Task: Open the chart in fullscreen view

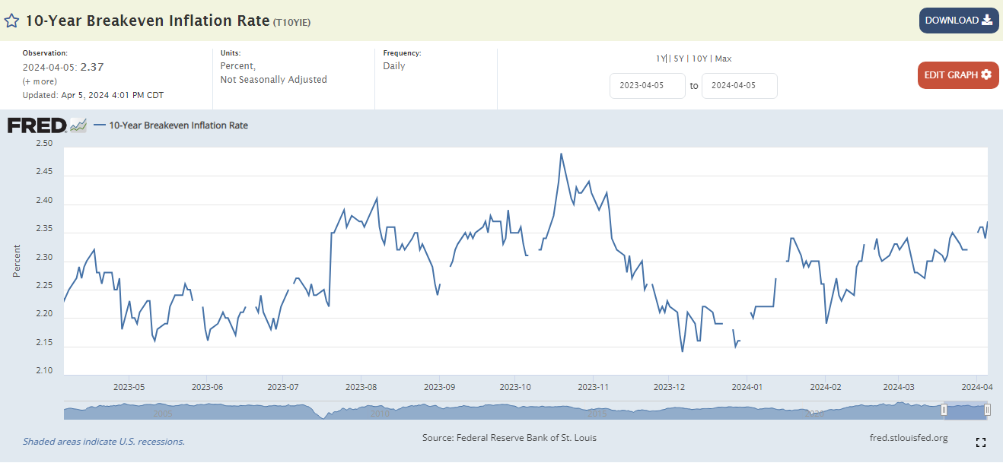Action: pyautogui.click(x=981, y=442)
